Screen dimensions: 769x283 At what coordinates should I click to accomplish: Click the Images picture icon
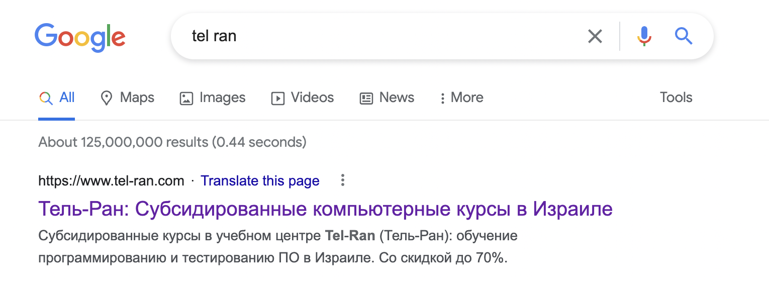click(186, 98)
